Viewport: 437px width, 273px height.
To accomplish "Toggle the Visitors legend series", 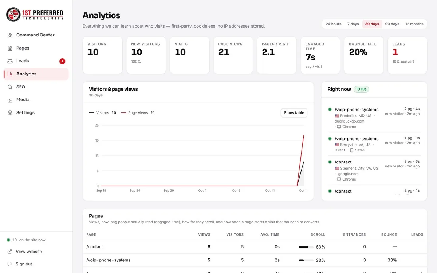I will pyautogui.click(x=102, y=113).
